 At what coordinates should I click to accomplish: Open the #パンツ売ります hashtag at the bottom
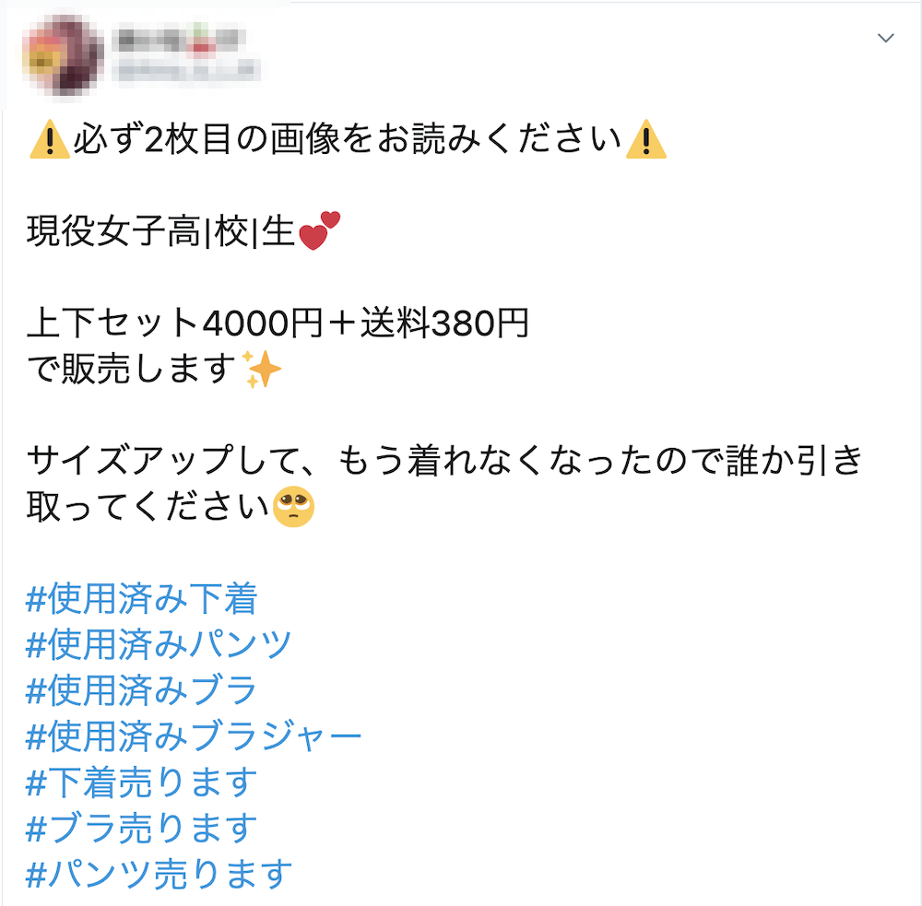[159, 874]
